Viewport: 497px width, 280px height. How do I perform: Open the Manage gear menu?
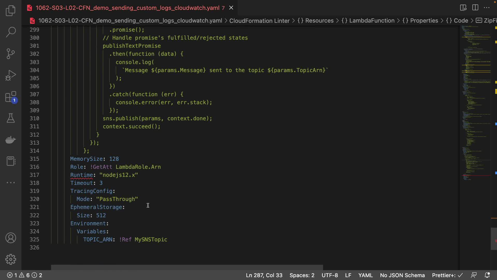pyautogui.click(x=11, y=259)
